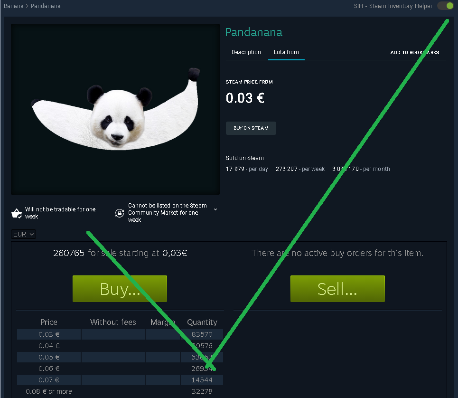Click the Price column header
Image resolution: width=458 pixels, height=398 pixels.
(49, 322)
